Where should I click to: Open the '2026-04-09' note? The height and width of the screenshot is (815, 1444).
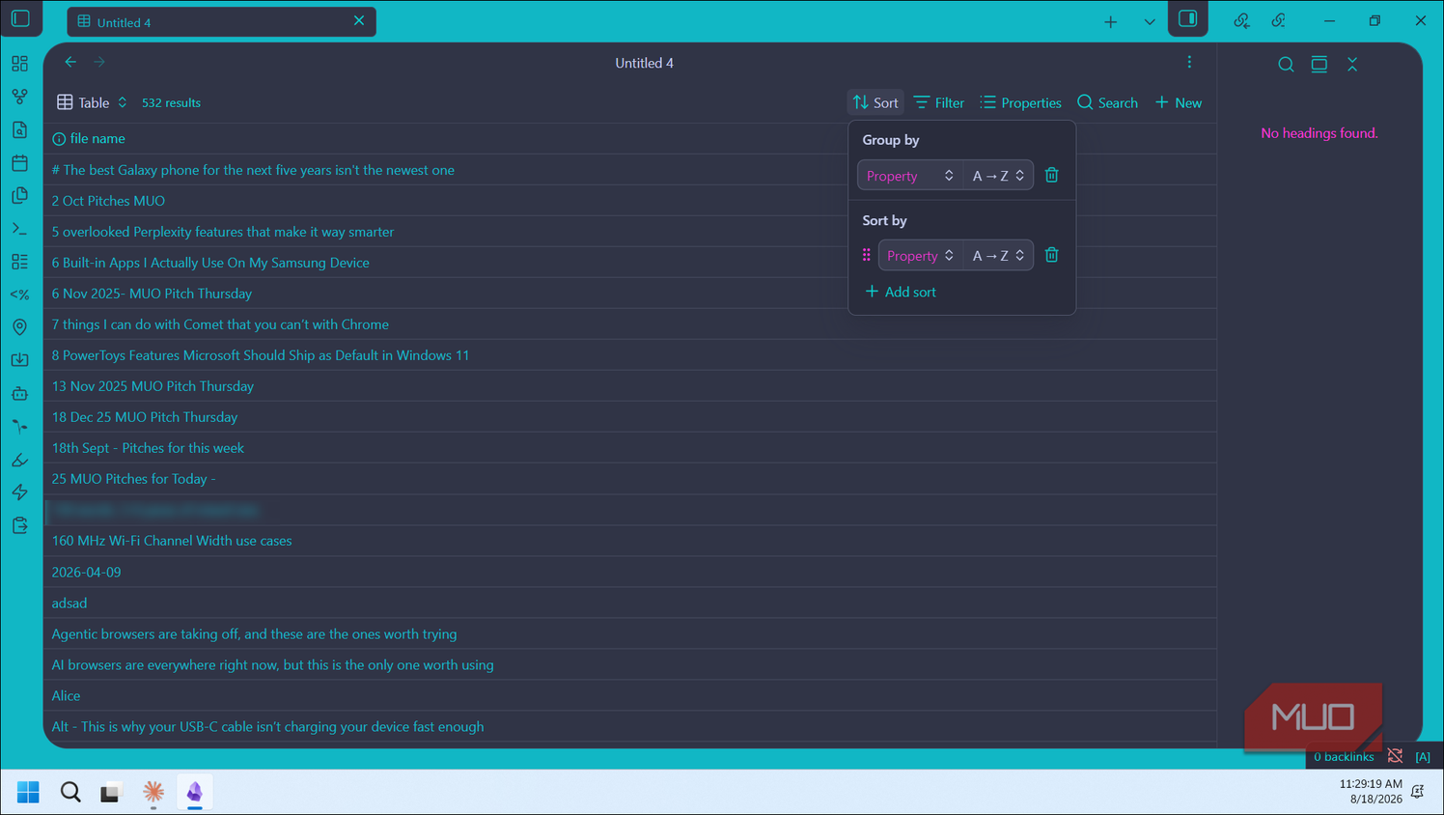pyautogui.click(x=86, y=572)
